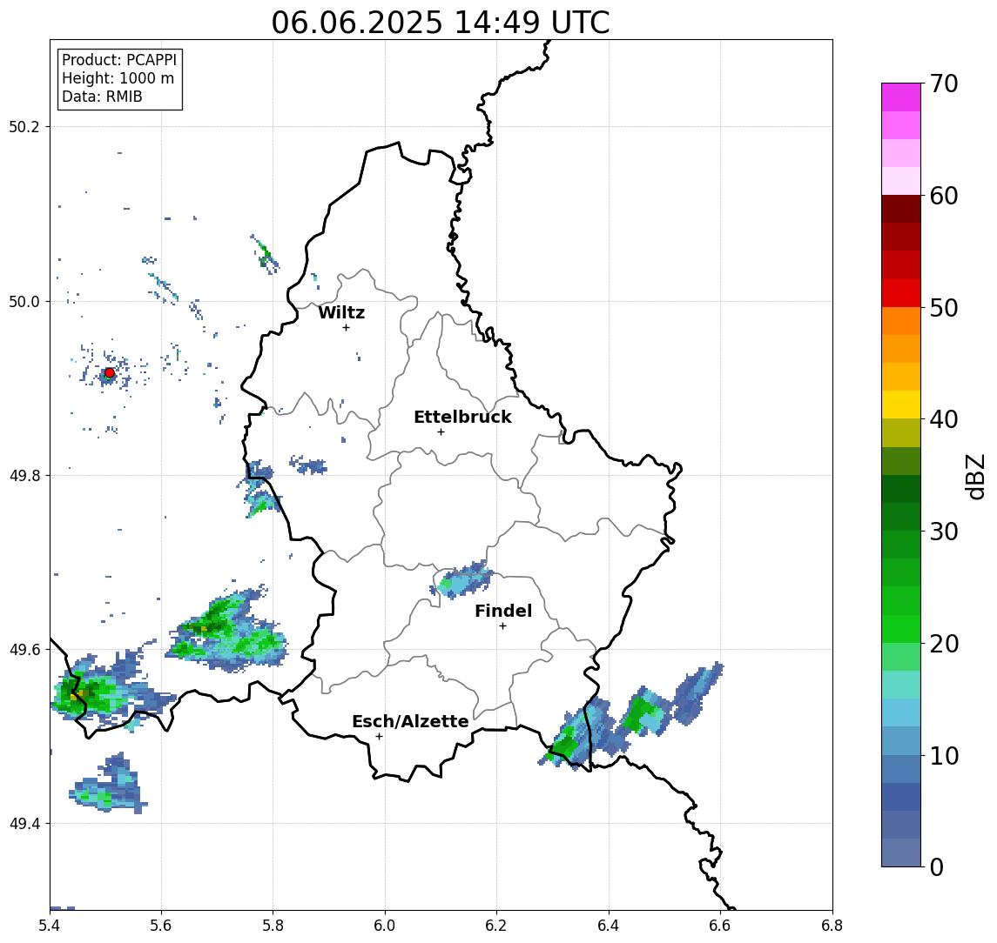Click the latitude axis label 49.8
The width and height of the screenshot is (997, 943).
[x=24, y=475]
